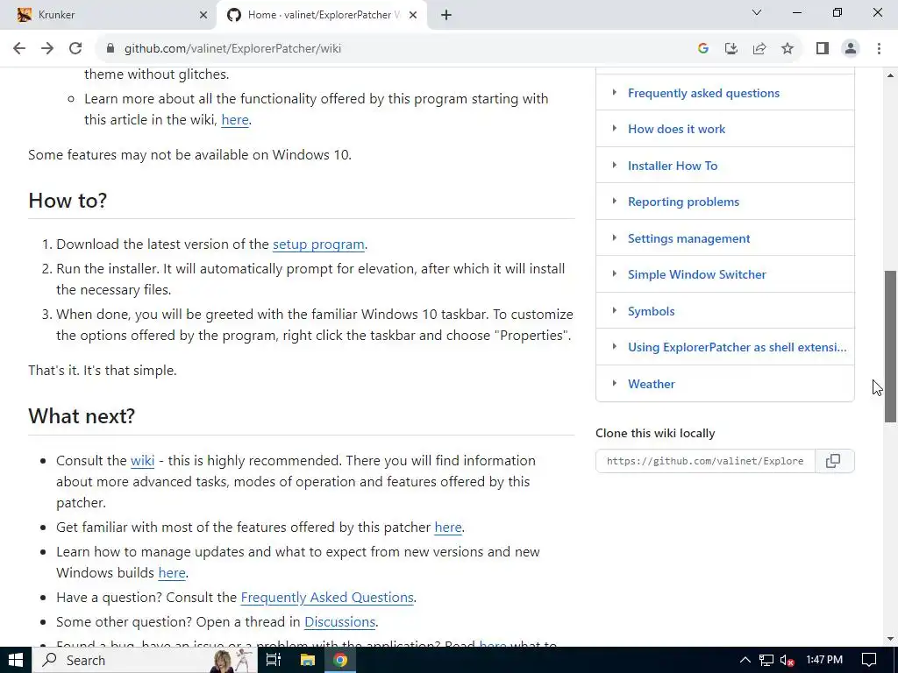Image resolution: width=898 pixels, height=673 pixels.
Task: Show hidden system tray icons
Action: pyautogui.click(x=745, y=661)
